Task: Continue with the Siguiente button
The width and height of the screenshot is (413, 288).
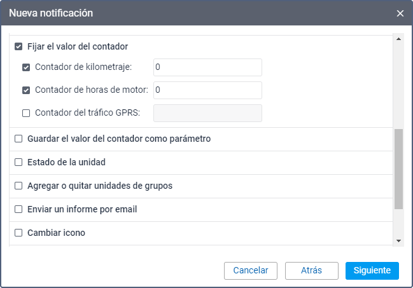Action: coord(372,270)
